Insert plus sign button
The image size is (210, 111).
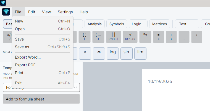(171, 37)
